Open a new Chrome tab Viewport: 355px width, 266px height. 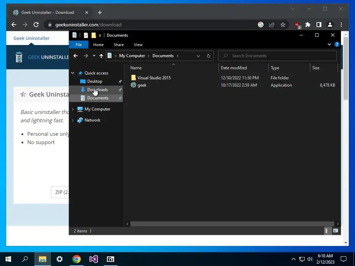click(x=99, y=12)
